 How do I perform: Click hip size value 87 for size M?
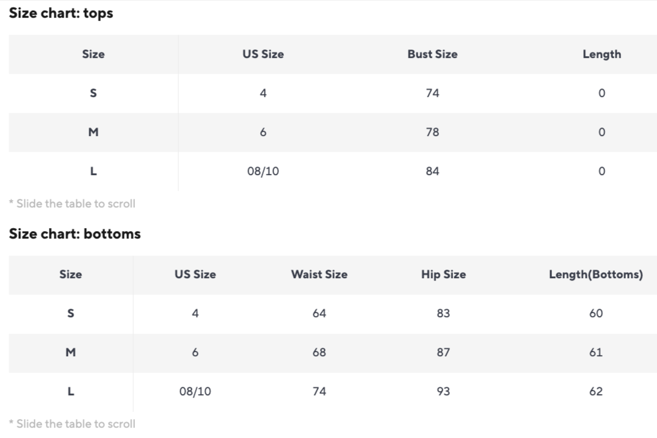pyautogui.click(x=443, y=353)
